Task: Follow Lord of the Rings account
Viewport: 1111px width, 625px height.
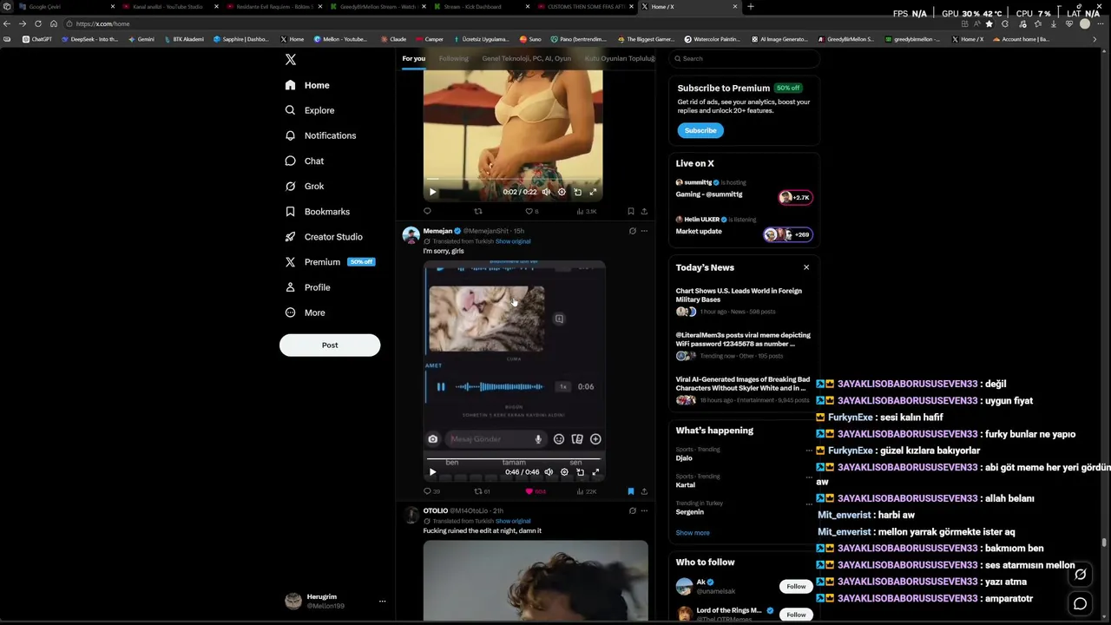Action: (796, 615)
